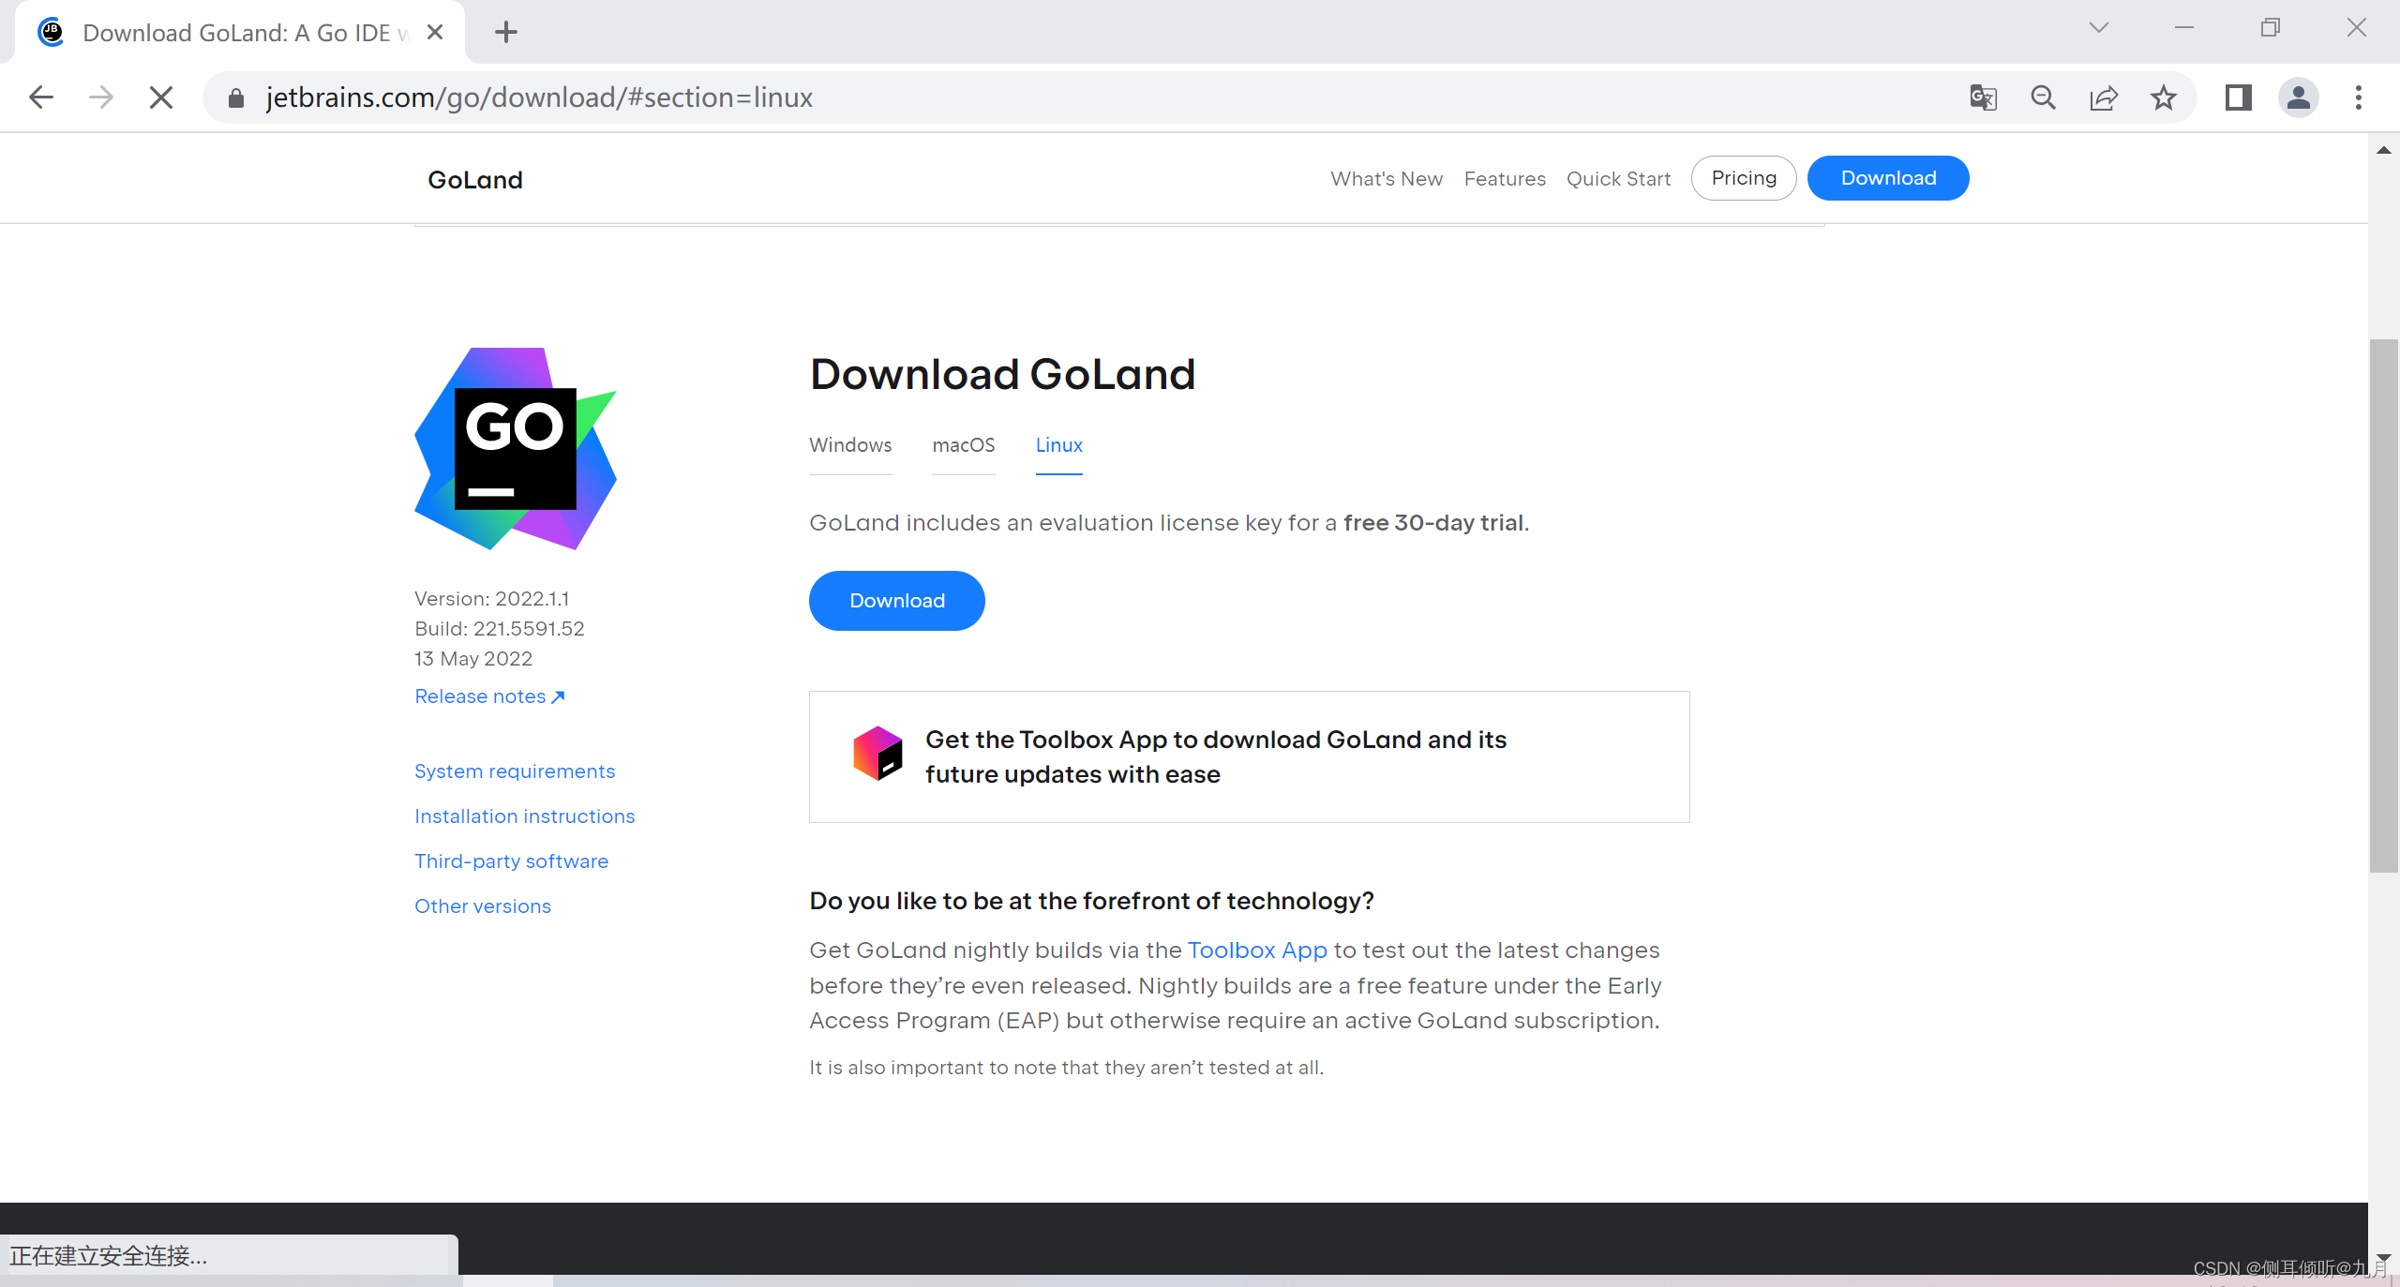This screenshot has height=1287, width=2400.
Task: Select the macOS download tab
Action: [x=963, y=445]
